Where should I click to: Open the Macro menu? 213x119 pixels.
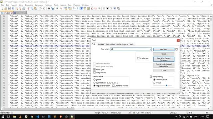tap(63, 5)
